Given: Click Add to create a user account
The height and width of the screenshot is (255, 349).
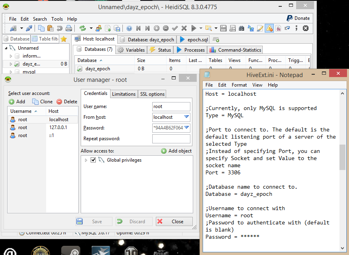Looking at the screenshot, I should [x=17, y=102].
